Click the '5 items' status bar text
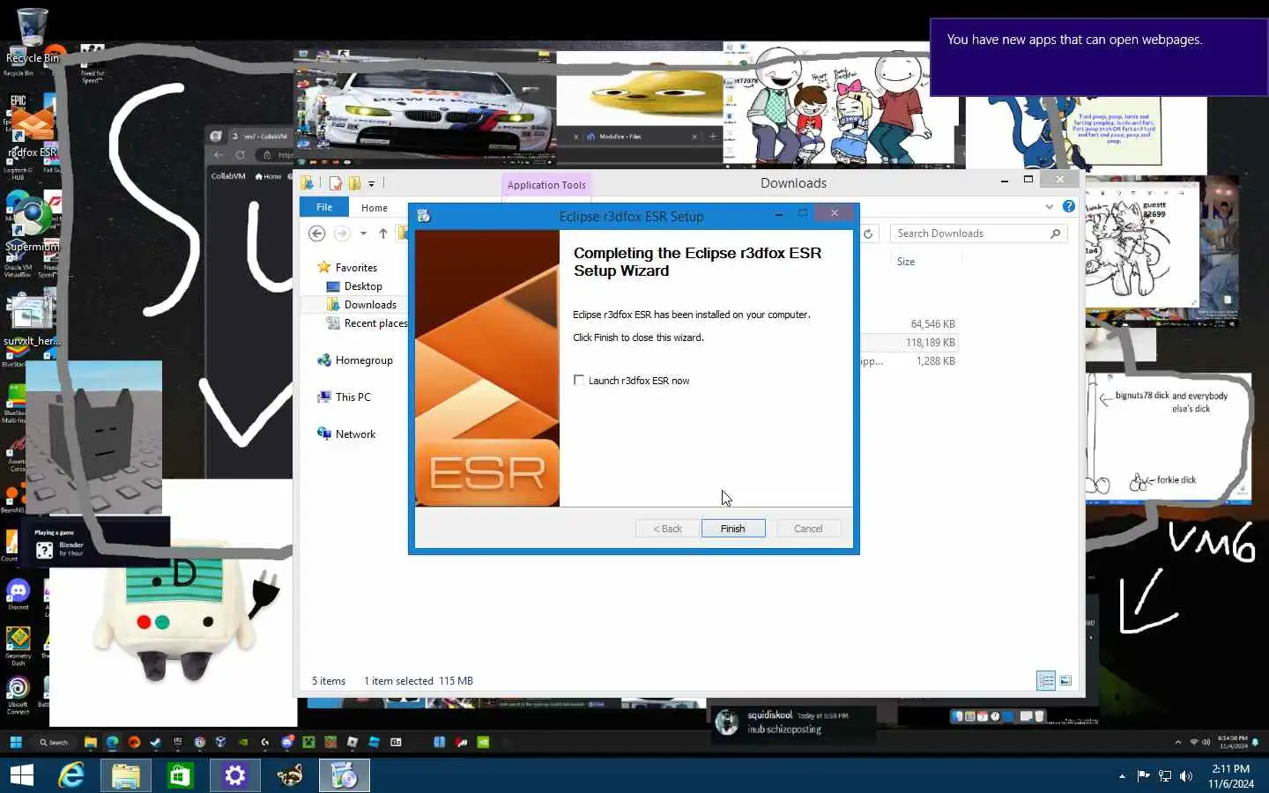 [x=329, y=681]
